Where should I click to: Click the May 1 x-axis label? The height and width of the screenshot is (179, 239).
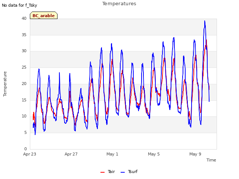point(112,154)
